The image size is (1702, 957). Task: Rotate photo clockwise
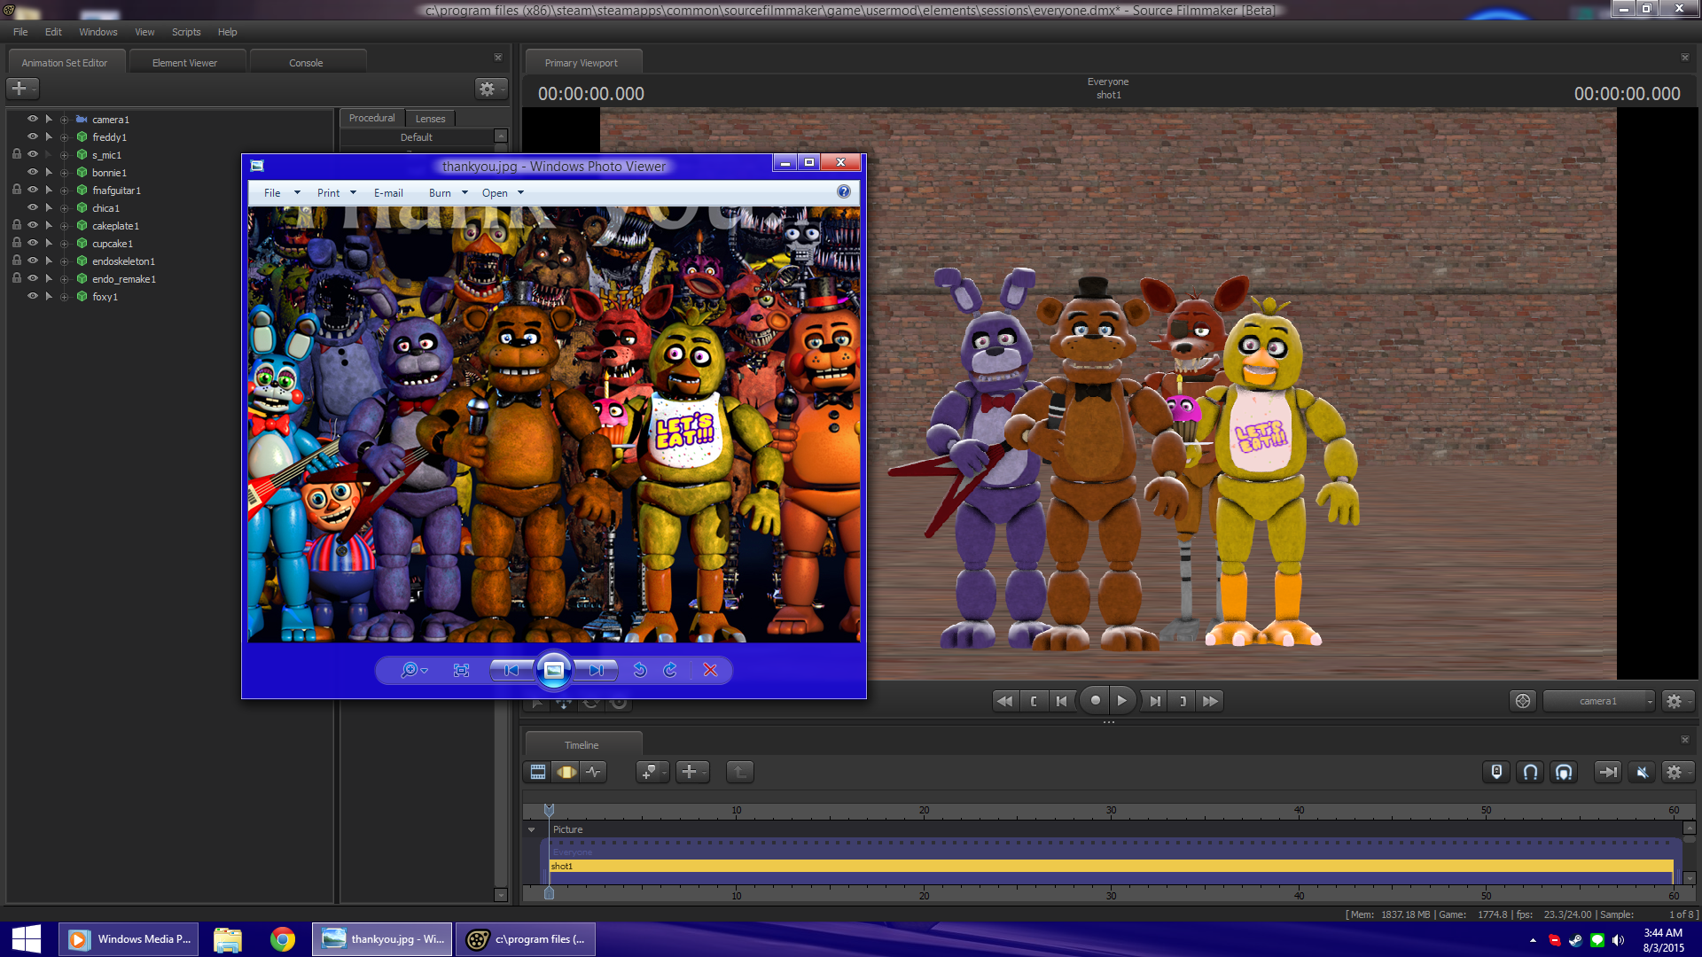pyautogui.click(x=670, y=671)
